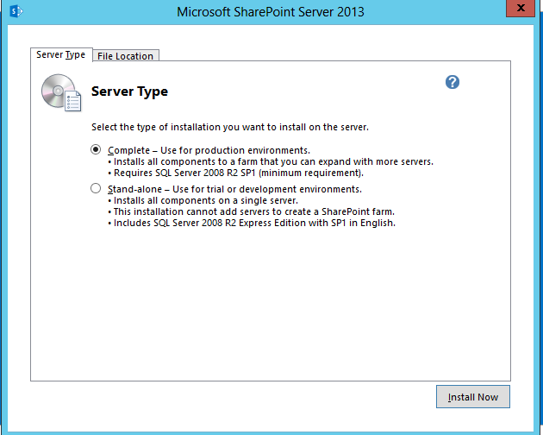Click the 'Server Type' heading text
The height and width of the screenshot is (435, 543).
[x=129, y=91]
